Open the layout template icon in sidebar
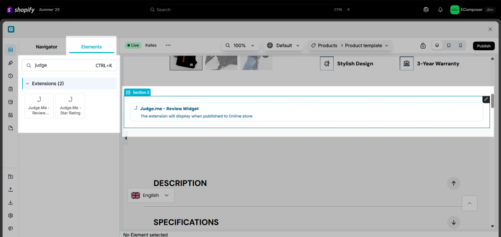This screenshot has width=501, height=237. pyautogui.click(x=11, y=102)
